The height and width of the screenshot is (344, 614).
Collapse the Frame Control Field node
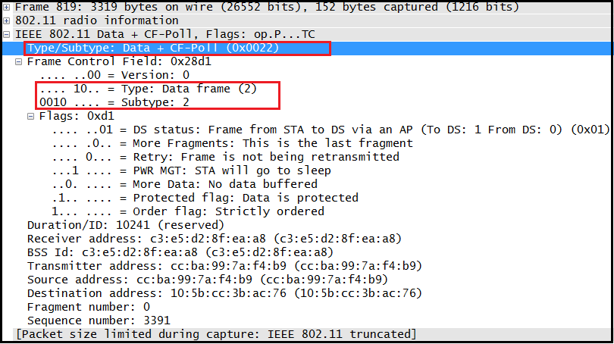pyautogui.click(x=19, y=61)
